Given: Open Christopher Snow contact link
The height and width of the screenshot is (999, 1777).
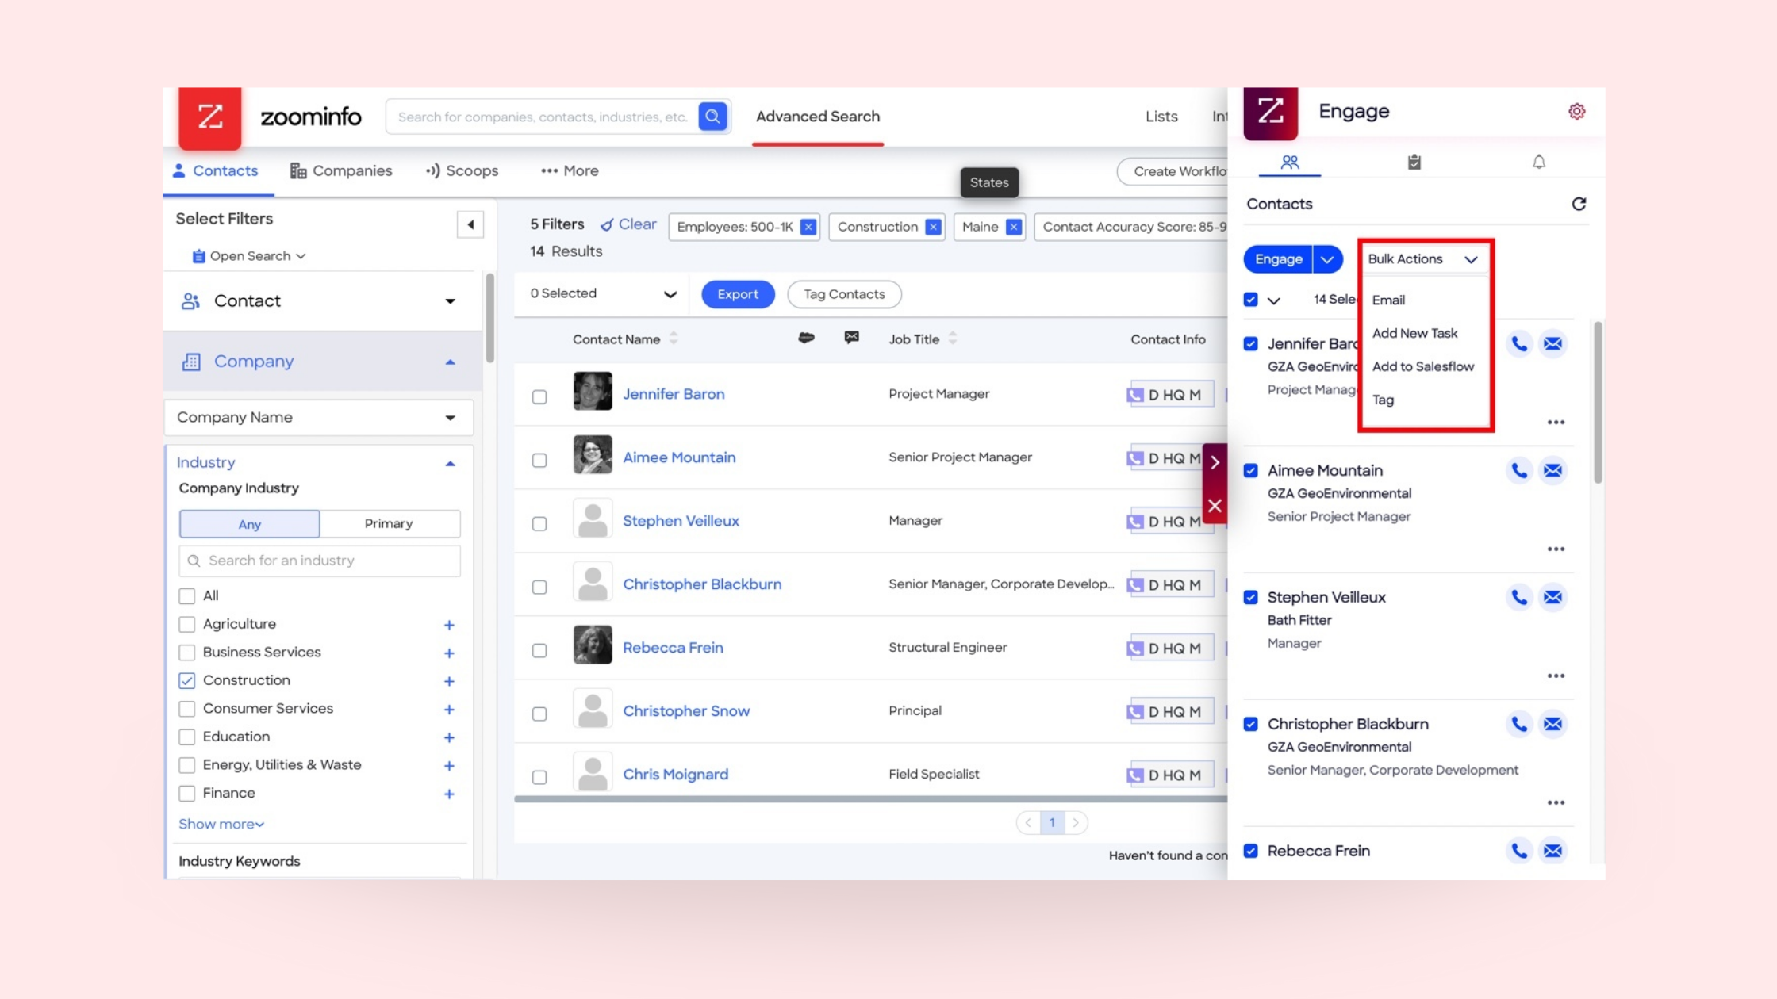Looking at the screenshot, I should click(686, 711).
